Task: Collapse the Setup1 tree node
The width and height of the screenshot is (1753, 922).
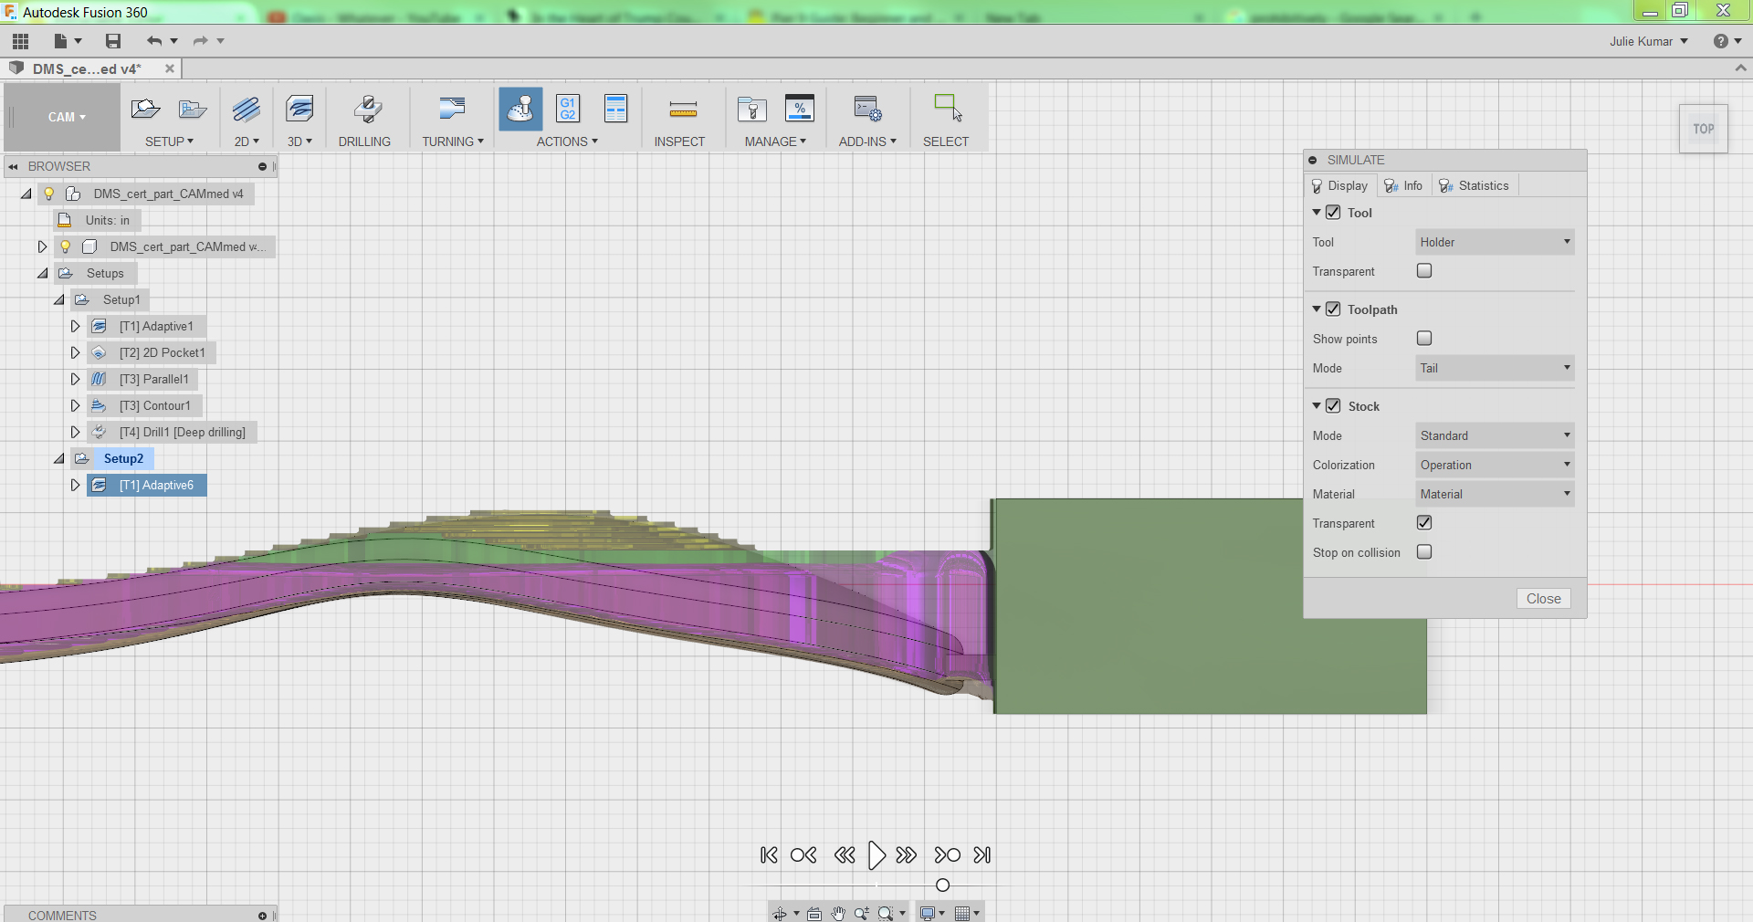Action: [x=58, y=299]
